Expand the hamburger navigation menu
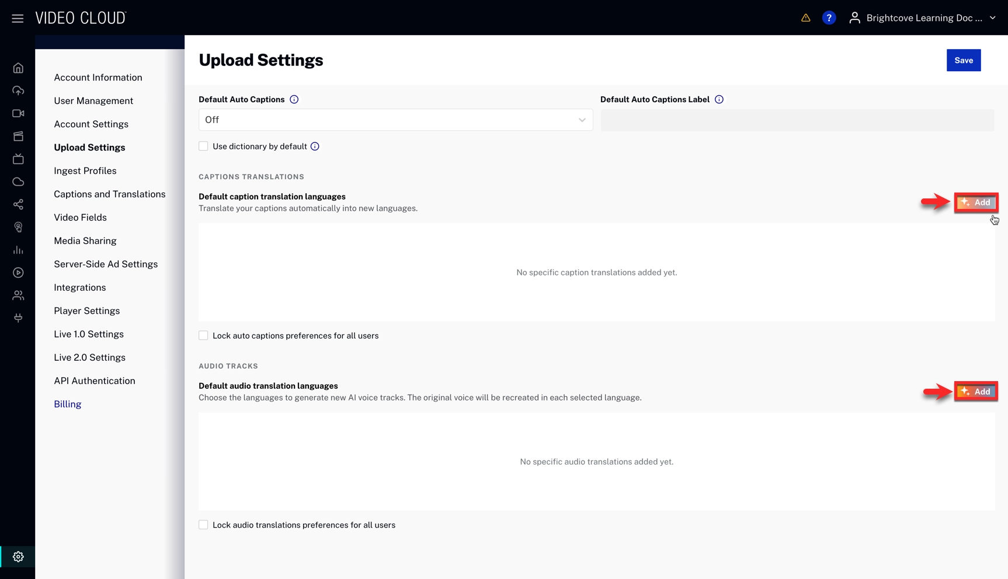The image size is (1008, 579). (x=18, y=19)
